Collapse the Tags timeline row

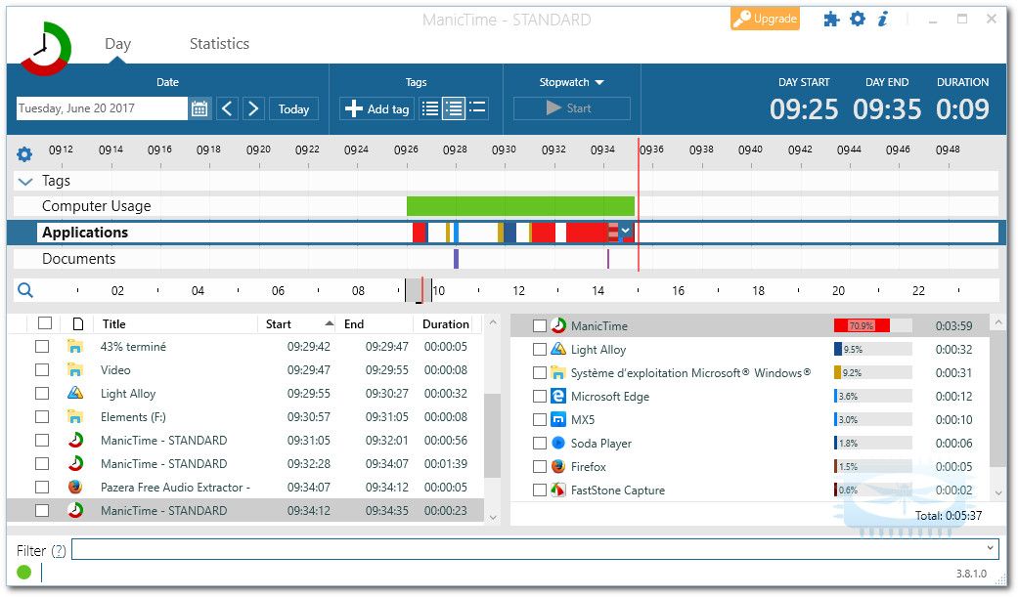point(25,182)
